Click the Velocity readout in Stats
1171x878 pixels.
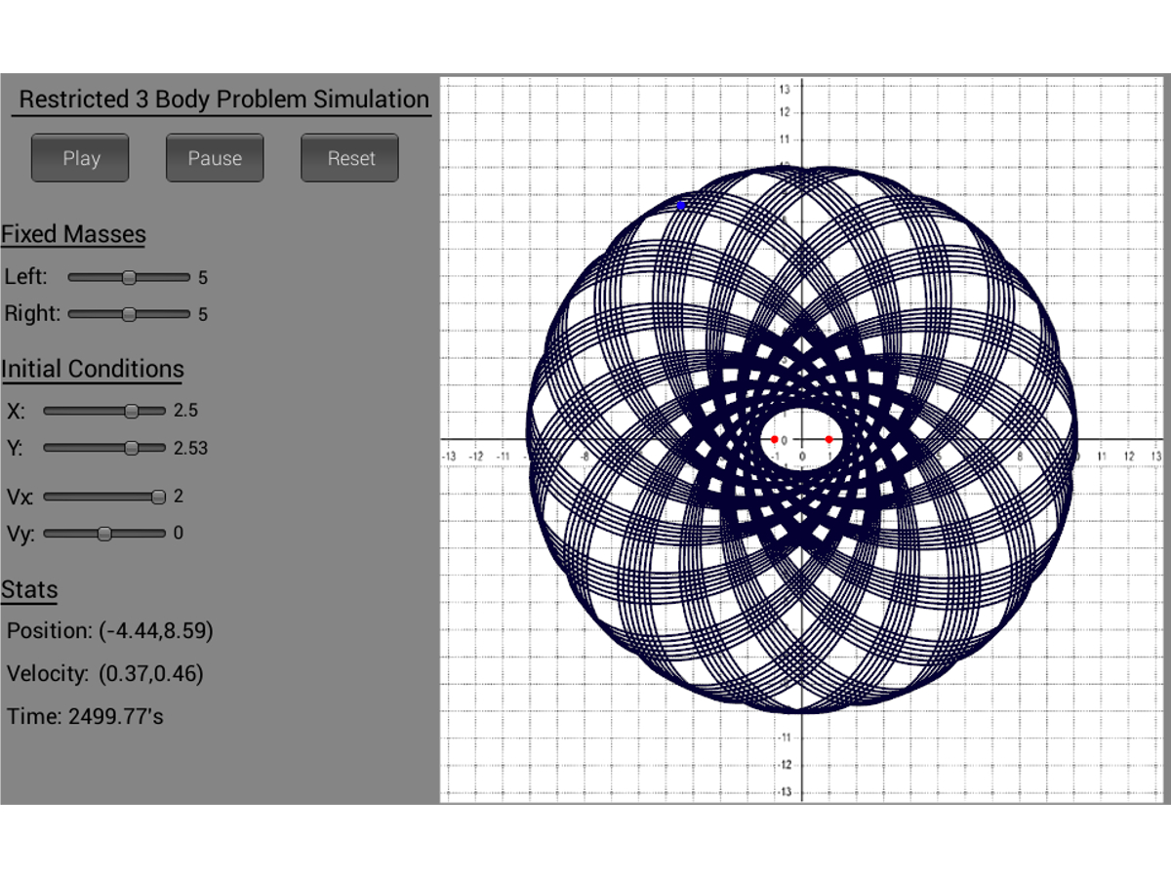(x=105, y=674)
